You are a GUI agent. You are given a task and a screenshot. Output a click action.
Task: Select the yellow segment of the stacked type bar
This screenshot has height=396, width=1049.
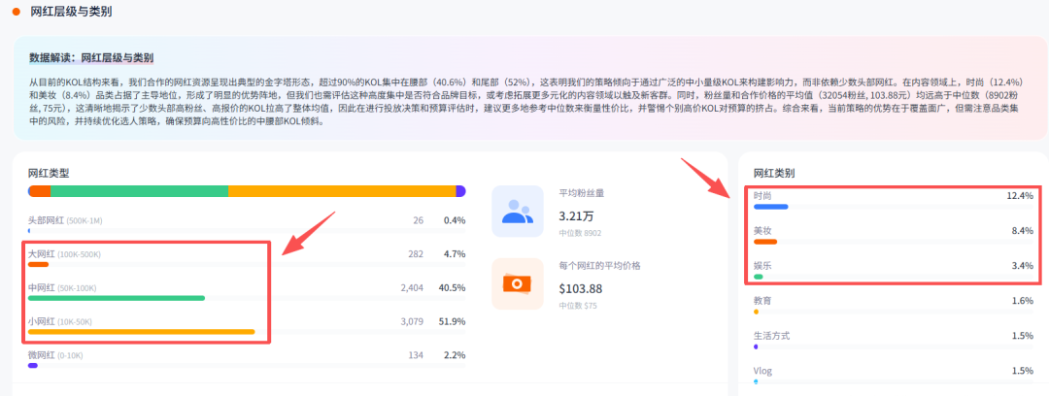point(342,191)
